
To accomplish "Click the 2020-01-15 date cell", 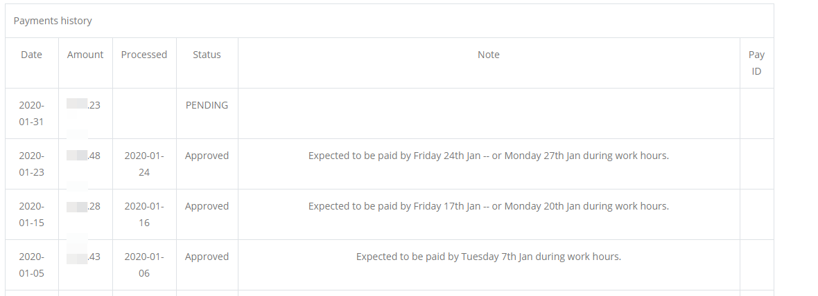I will pos(31,214).
